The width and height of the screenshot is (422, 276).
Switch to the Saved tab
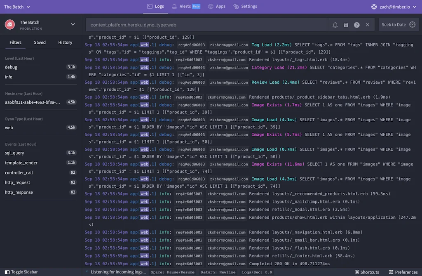(x=40, y=42)
